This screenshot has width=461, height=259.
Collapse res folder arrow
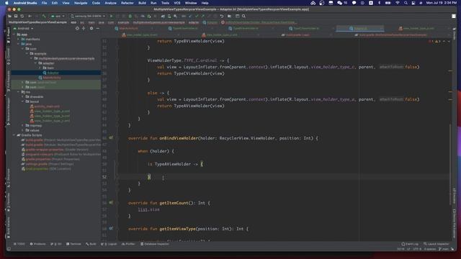19,92
